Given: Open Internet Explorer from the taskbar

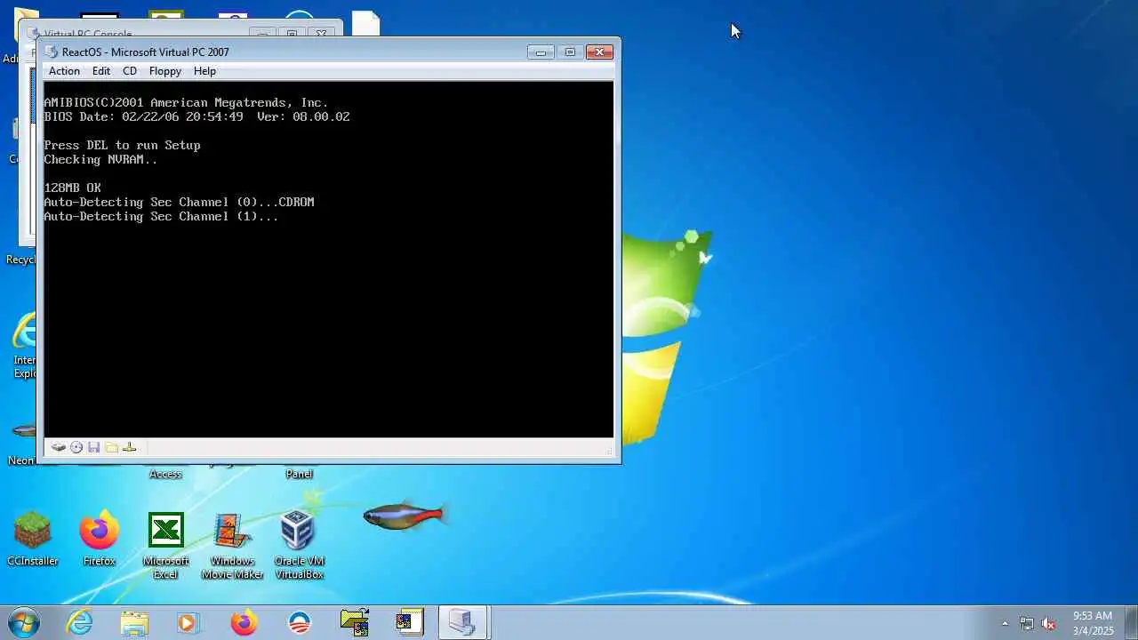Looking at the screenshot, I should point(80,622).
